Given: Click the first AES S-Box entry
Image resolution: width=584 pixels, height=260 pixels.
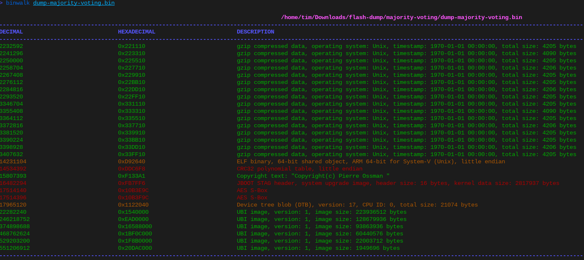Looking at the screenshot, I should 250,190.
